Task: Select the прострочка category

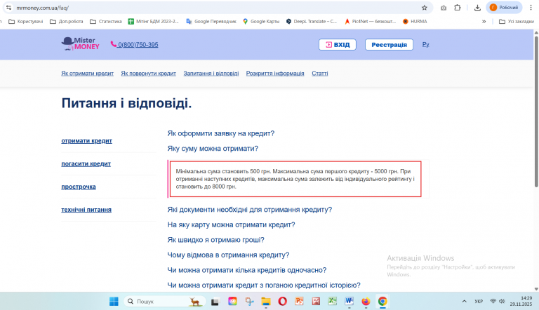Action: point(79,187)
